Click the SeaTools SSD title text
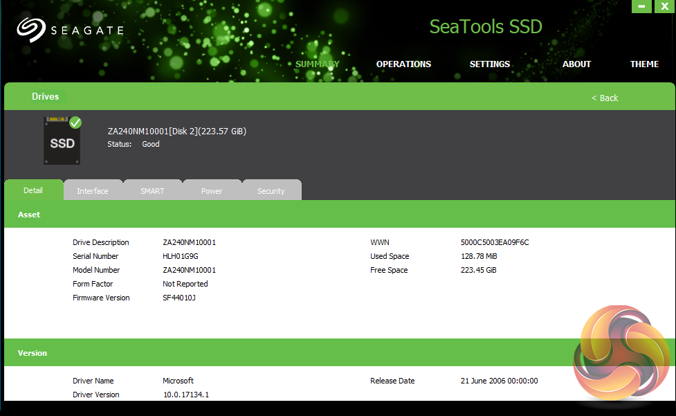The height and width of the screenshot is (416, 676). click(x=486, y=27)
